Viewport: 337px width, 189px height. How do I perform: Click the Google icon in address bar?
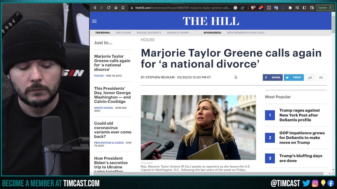tap(235, 8)
